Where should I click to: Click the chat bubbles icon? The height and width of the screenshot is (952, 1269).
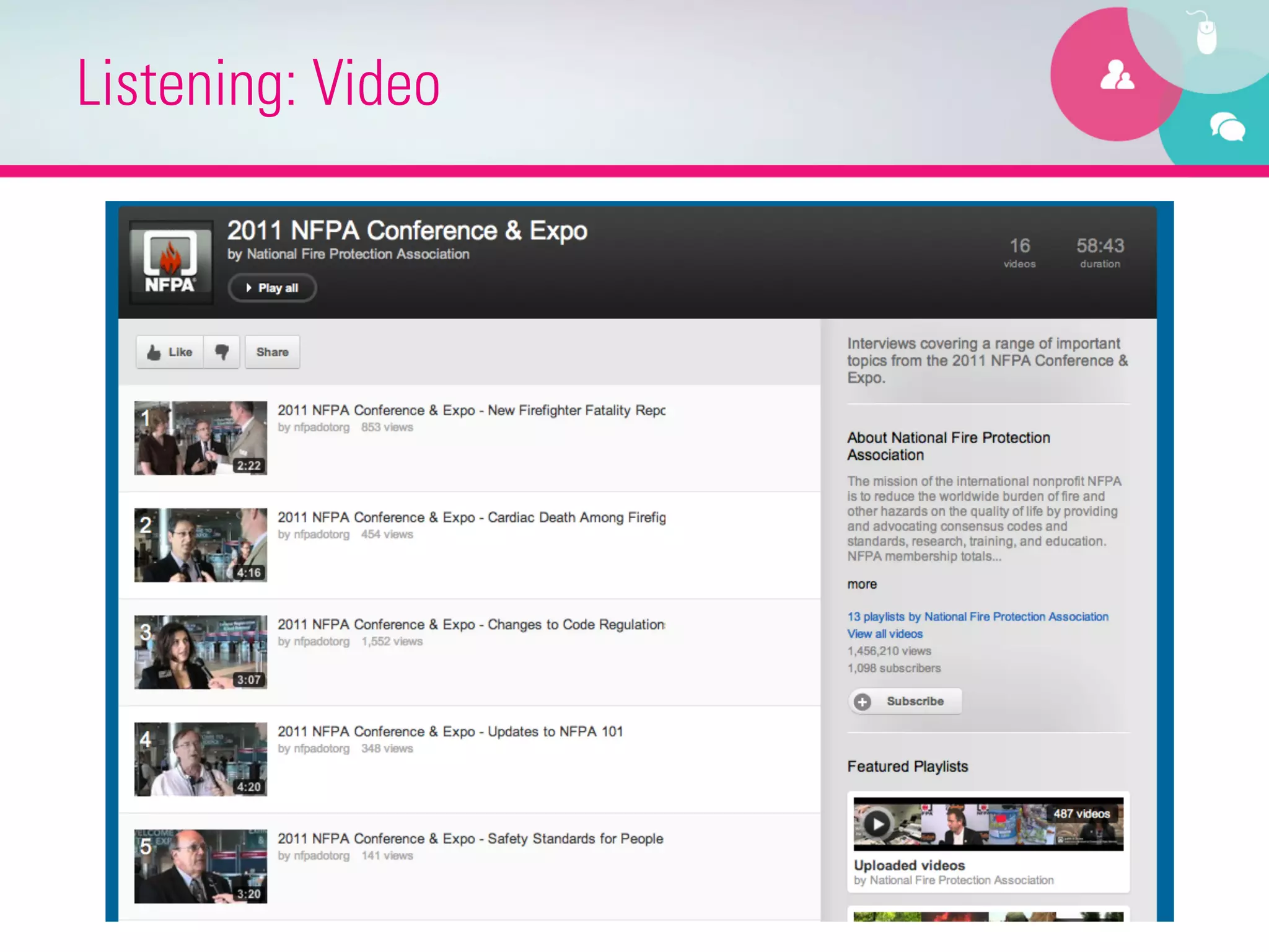pyautogui.click(x=1227, y=127)
